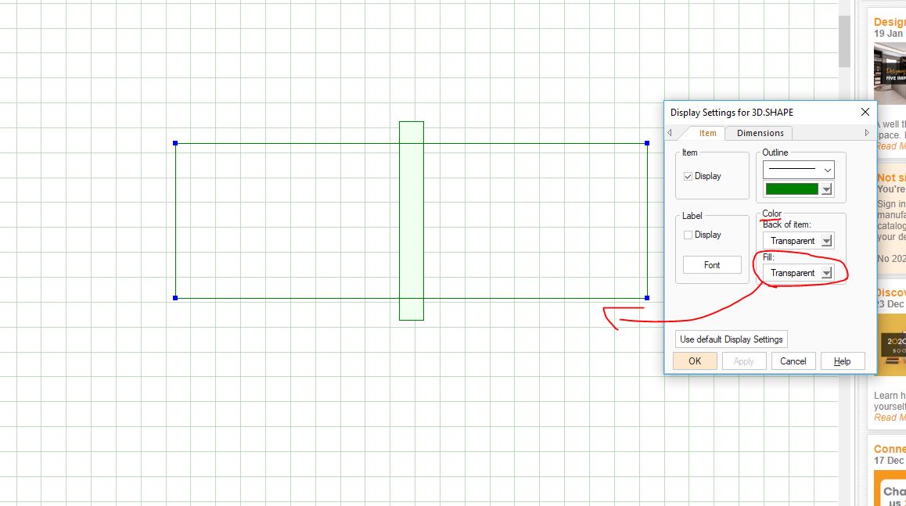This screenshot has height=506, width=906.
Task: Select the top-right blue selection handle
Action: [647, 143]
